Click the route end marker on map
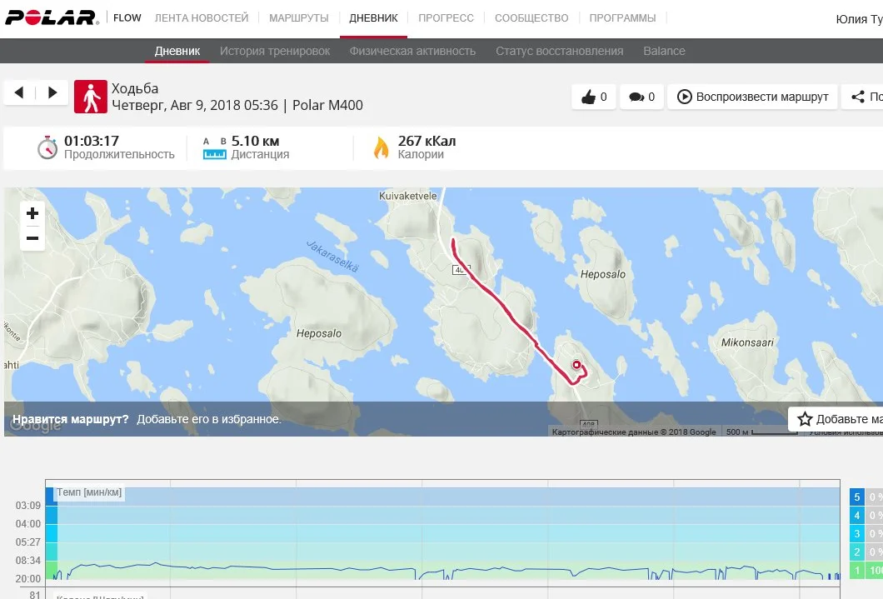 coord(576,365)
